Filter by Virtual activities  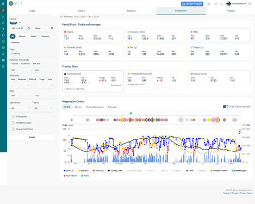[x=33, y=36]
